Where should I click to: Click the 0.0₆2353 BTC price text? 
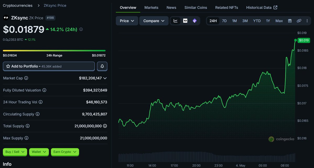[x=13, y=40]
